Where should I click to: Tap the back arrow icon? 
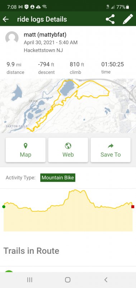[6, 19]
